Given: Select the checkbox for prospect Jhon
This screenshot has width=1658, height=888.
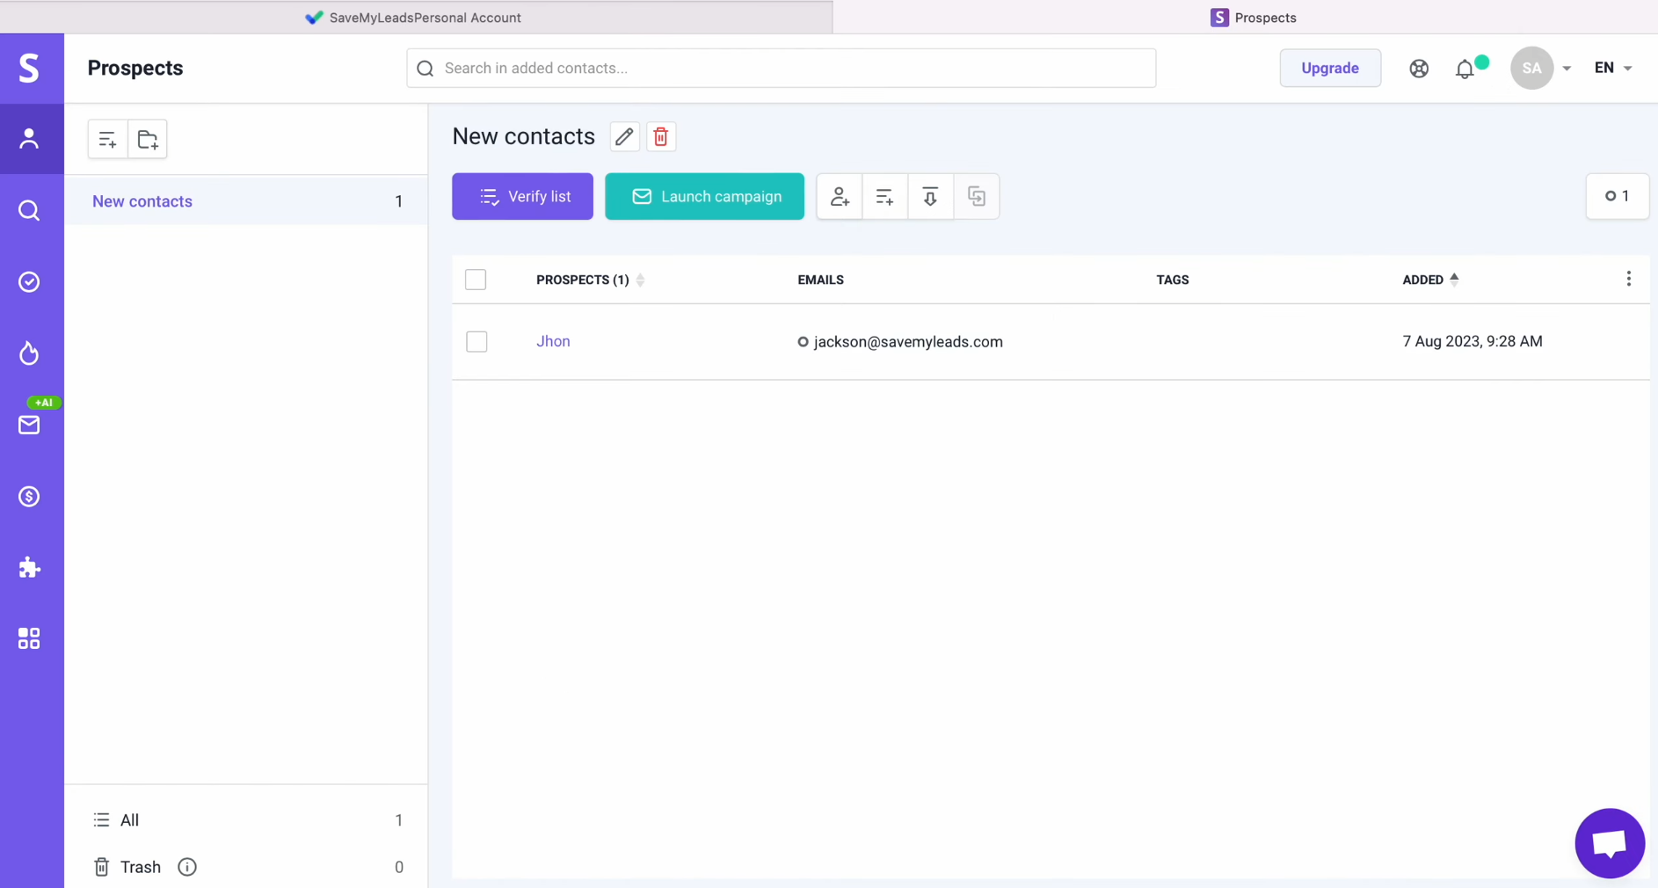Looking at the screenshot, I should tap(476, 341).
